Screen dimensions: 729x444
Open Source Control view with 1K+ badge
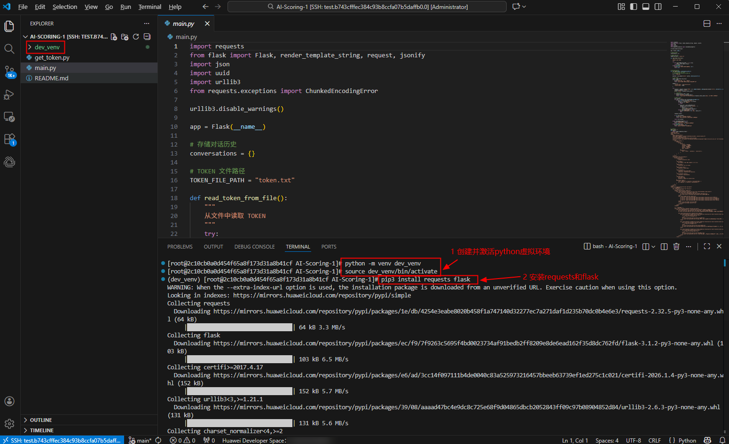pyautogui.click(x=9, y=72)
